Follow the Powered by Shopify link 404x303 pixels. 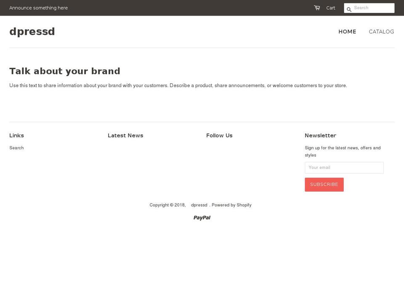pos(231,205)
